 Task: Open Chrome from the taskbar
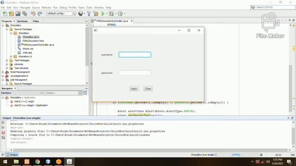[x=37, y=162]
